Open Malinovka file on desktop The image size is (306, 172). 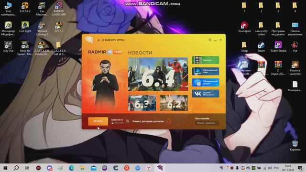(x=295, y=86)
